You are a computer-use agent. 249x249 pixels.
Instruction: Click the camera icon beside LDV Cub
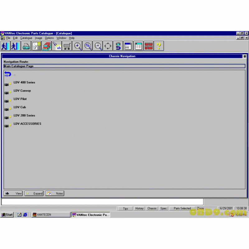[x=7, y=110]
